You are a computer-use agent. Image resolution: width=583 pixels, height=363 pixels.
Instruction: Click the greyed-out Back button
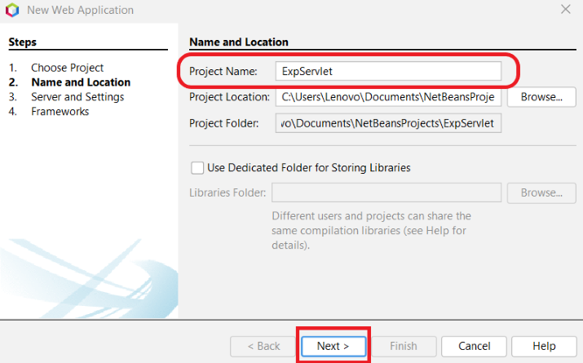[262, 346]
